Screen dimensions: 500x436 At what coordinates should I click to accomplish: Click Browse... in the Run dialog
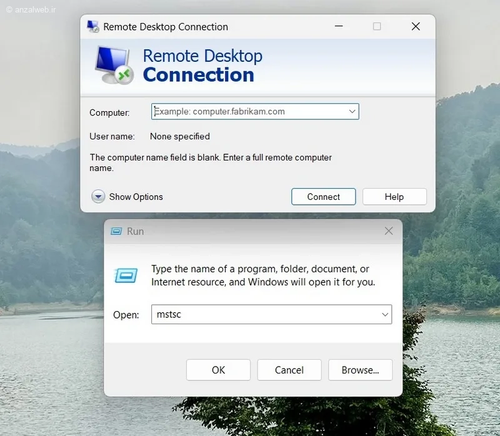click(x=361, y=370)
